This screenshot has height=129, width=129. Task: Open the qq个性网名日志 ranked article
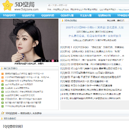click(x=19, y=85)
